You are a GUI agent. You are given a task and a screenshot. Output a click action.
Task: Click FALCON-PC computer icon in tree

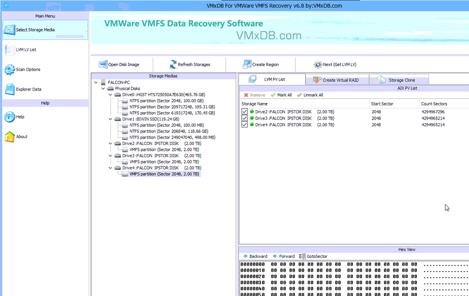pos(103,82)
